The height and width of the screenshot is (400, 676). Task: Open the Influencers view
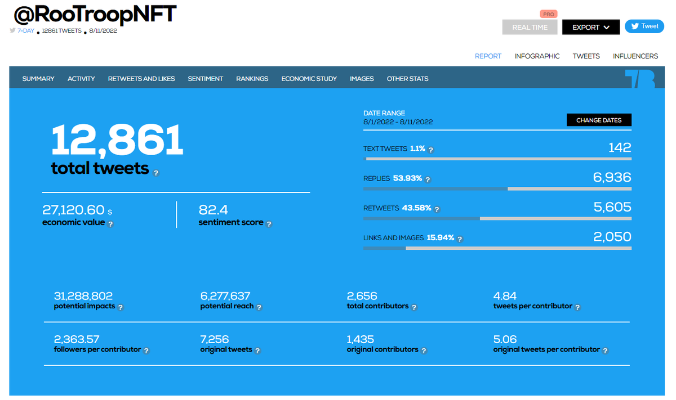pyautogui.click(x=635, y=56)
